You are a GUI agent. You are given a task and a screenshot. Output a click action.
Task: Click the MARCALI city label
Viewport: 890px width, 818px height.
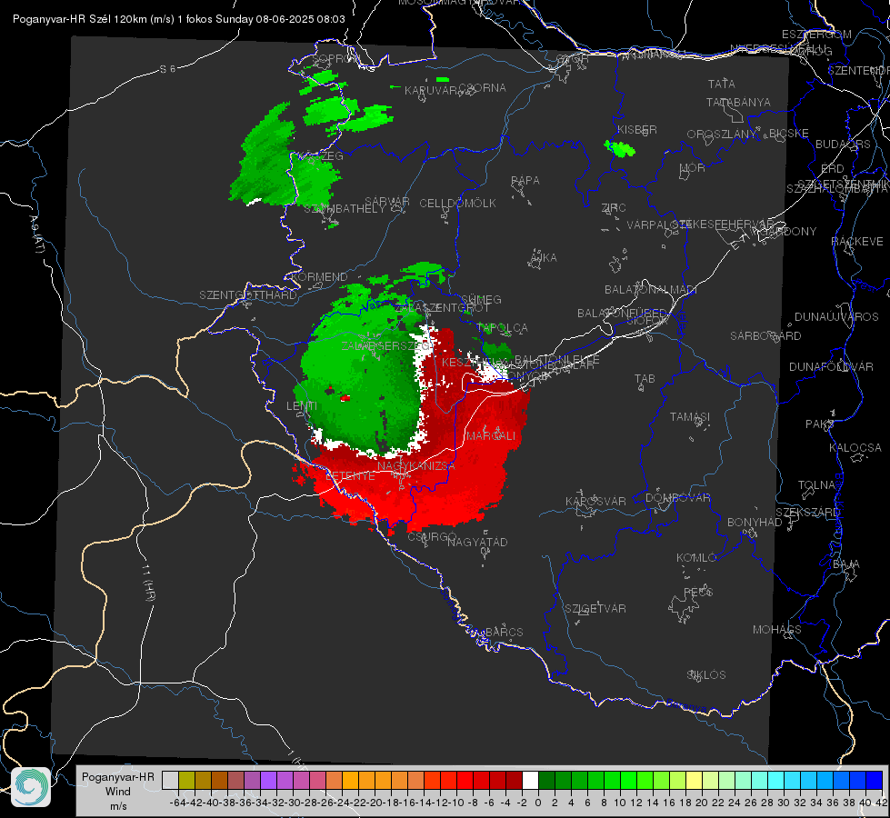pos(491,436)
